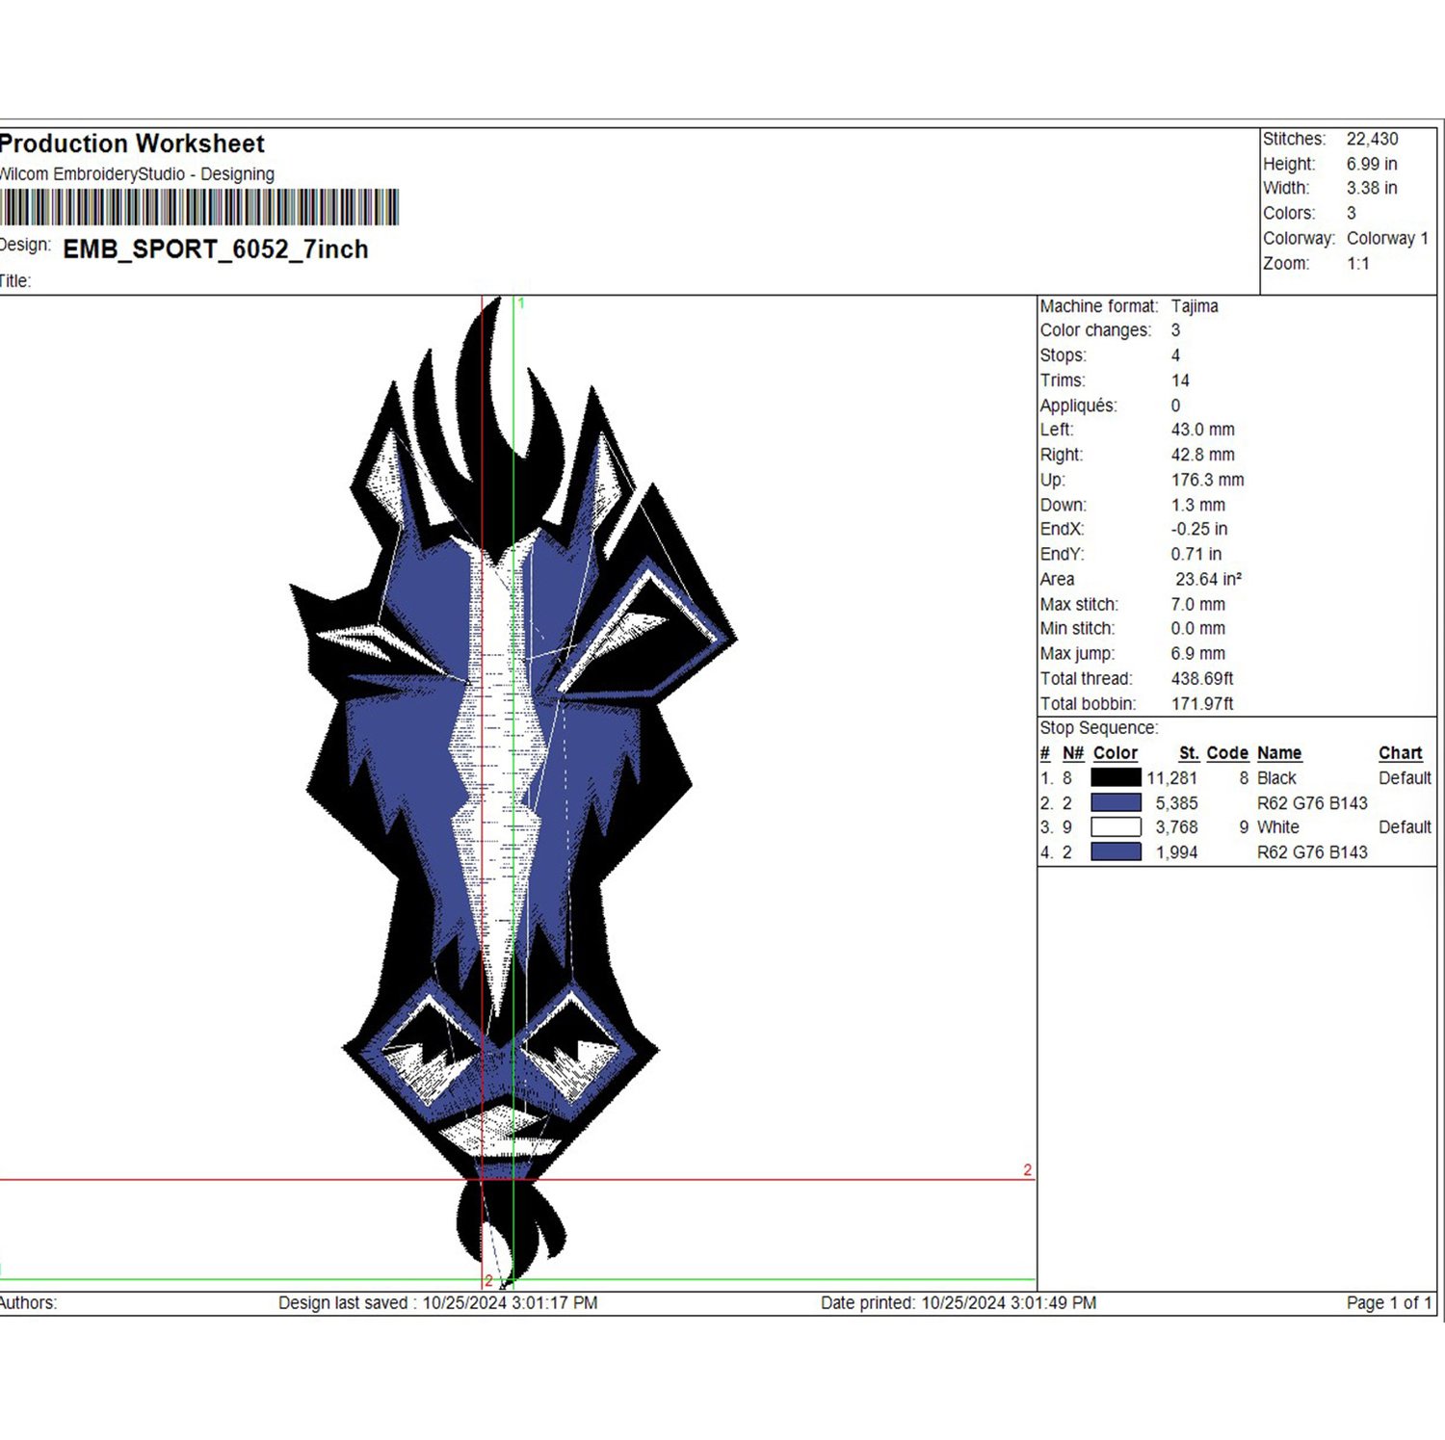Click R62 G76 B143 in row 4
This screenshot has width=1445, height=1440.
tap(1312, 851)
